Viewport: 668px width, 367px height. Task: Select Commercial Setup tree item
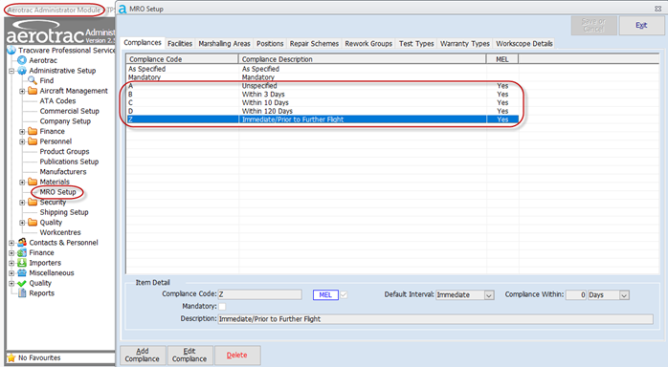point(70,111)
